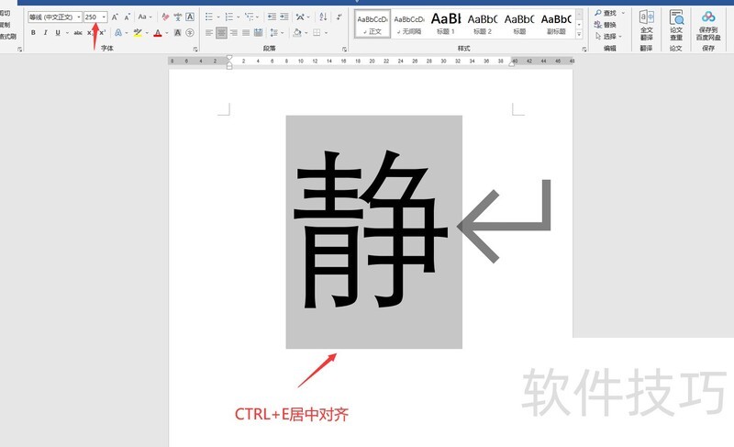Open the Font dialog launcher
The image size is (734, 447).
click(195, 49)
